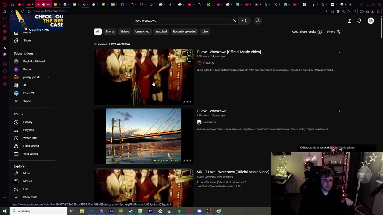Select the Videos filter chip
The width and height of the screenshot is (383, 215).
click(125, 32)
